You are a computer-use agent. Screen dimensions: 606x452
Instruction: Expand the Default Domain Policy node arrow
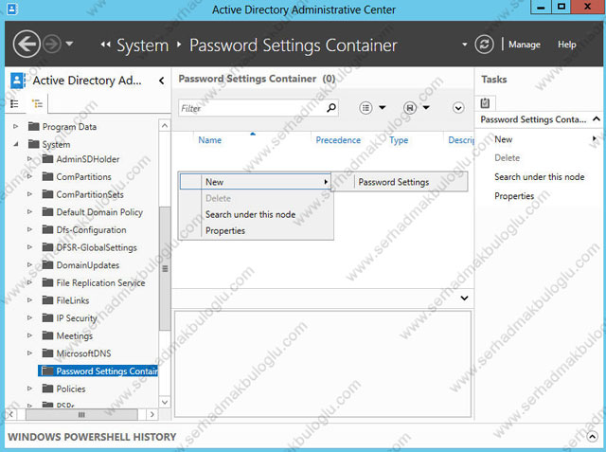29,212
